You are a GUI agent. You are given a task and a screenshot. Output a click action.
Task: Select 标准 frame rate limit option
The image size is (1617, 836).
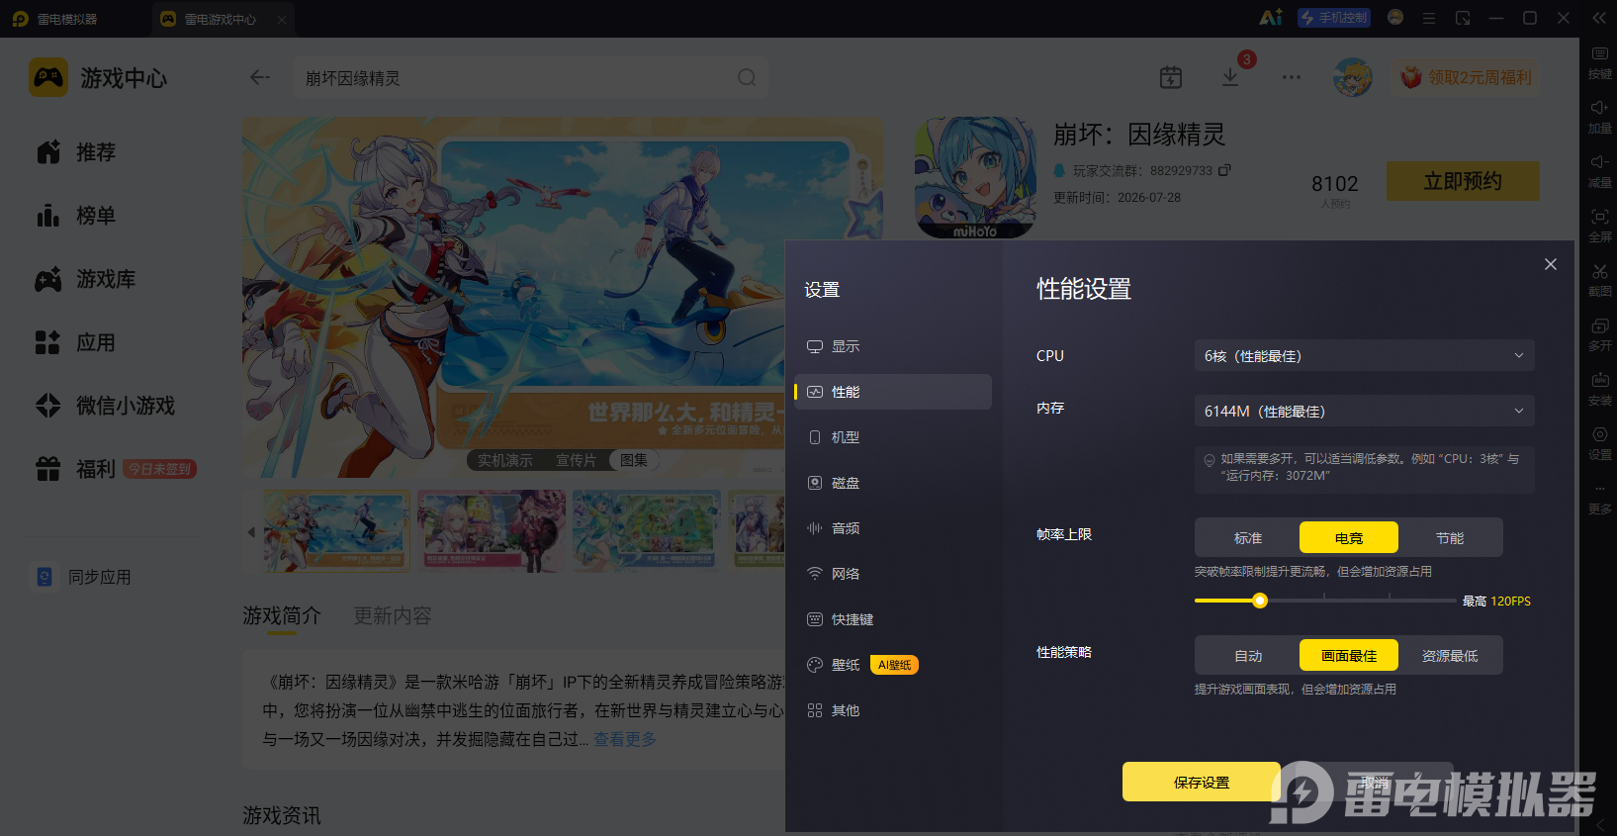click(1248, 538)
